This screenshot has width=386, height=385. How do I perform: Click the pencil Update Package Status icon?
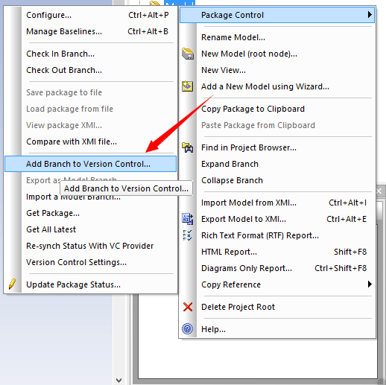(13, 284)
